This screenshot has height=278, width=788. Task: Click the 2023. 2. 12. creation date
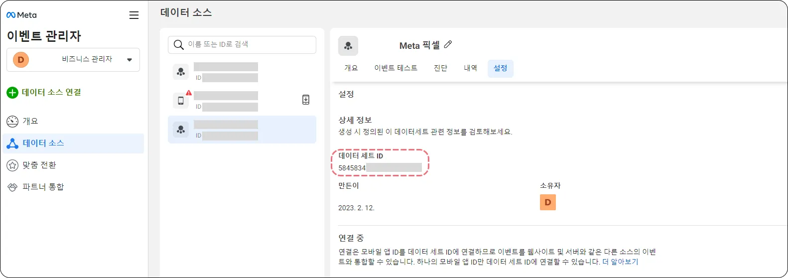click(x=356, y=208)
